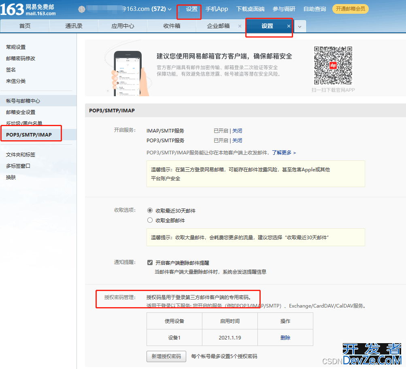Open 换肤 in sidebar
This screenshot has height=369, width=406.
click(x=11, y=177)
